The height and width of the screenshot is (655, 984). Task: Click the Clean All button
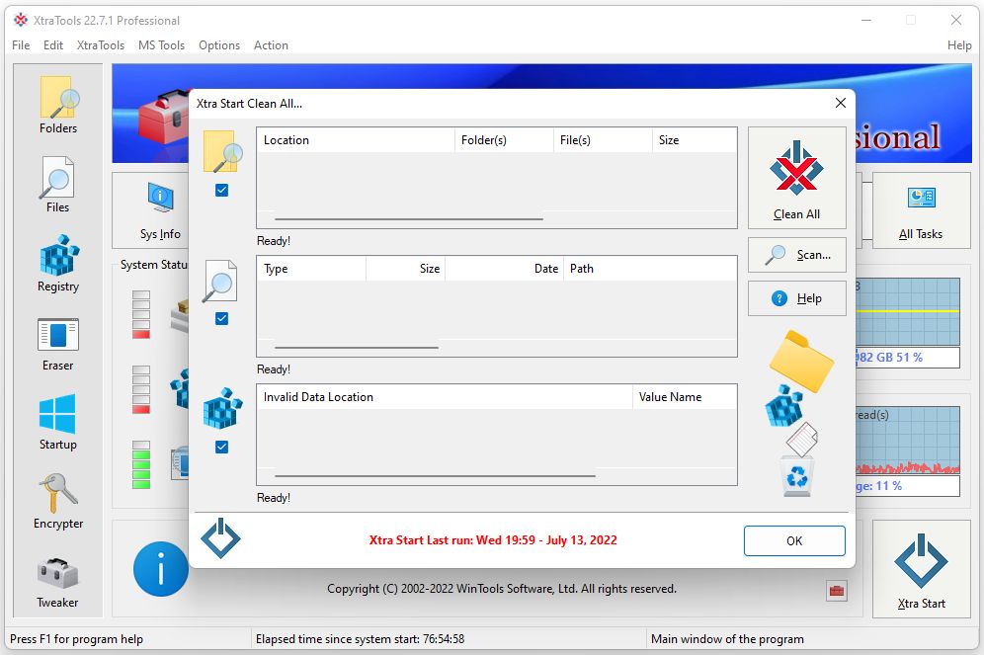point(796,178)
